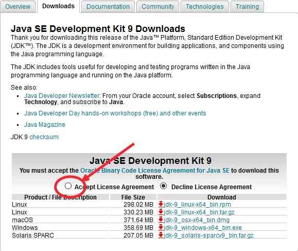Download jdk-9_linux-x64_bin.rpm file link
298x251 pixels.
tap(197, 205)
